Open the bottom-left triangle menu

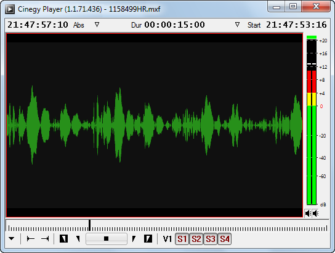(12, 239)
